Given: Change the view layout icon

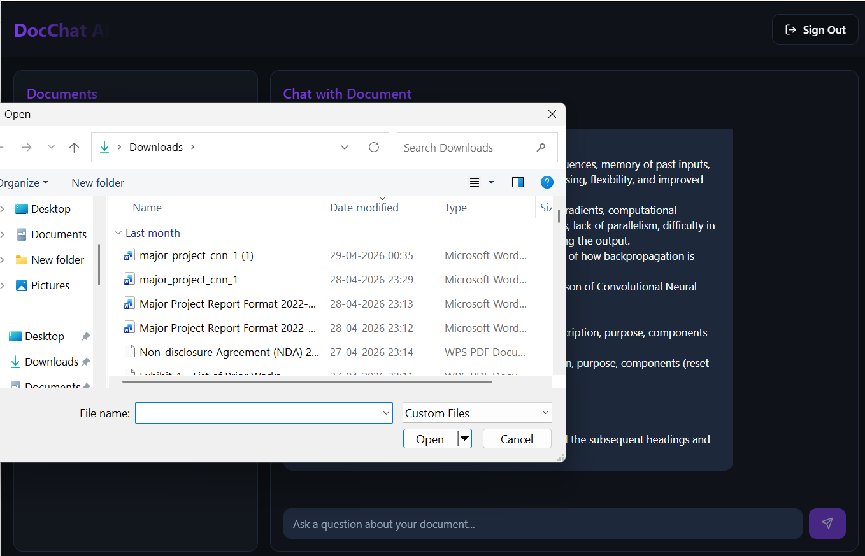Looking at the screenshot, I should tap(475, 183).
